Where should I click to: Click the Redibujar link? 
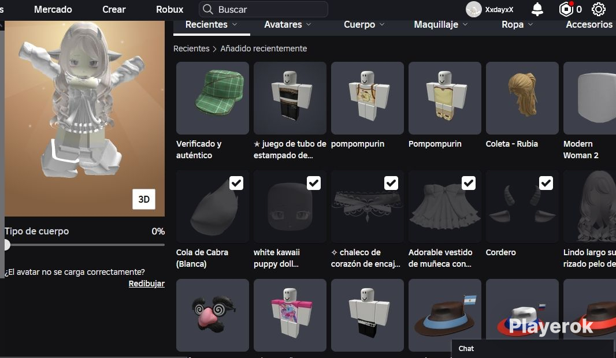pyautogui.click(x=147, y=284)
